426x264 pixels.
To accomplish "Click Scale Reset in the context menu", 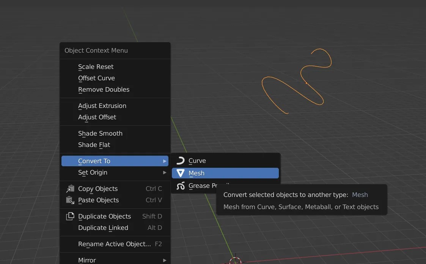I will 95,67.
